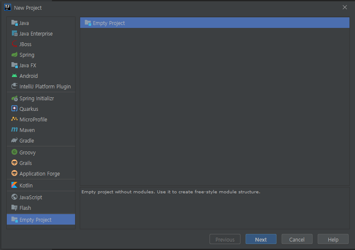This screenshot has width=355, height=250.
Task: Select the JavaScript globe icon
Action: pos(14,198)
